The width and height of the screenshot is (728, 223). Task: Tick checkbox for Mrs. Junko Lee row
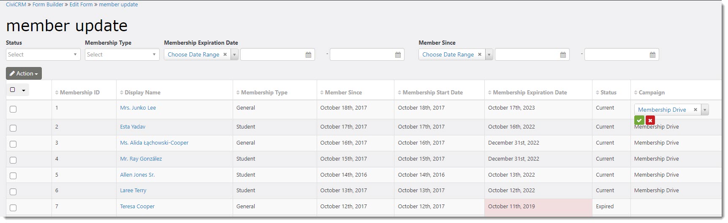coord(13,109)
